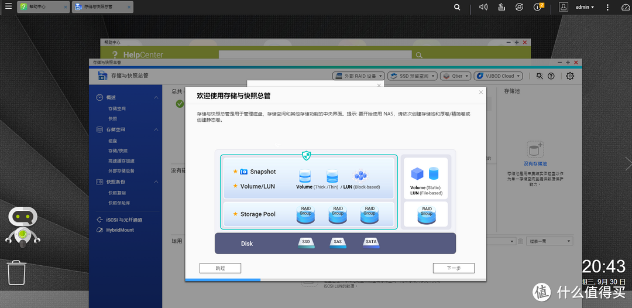Click the shield icon atop the diagram
Screen dimensions: 632x308
[307, 155]
